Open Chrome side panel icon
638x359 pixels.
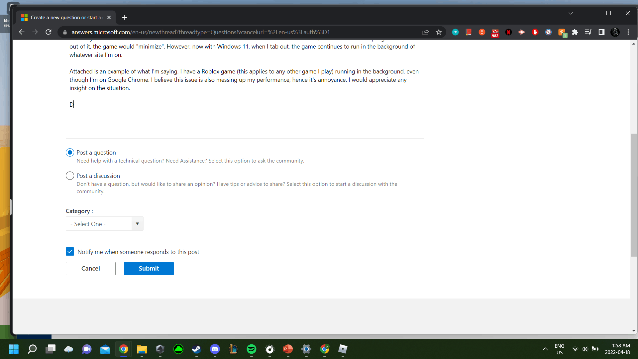click(x=601, y=32)
